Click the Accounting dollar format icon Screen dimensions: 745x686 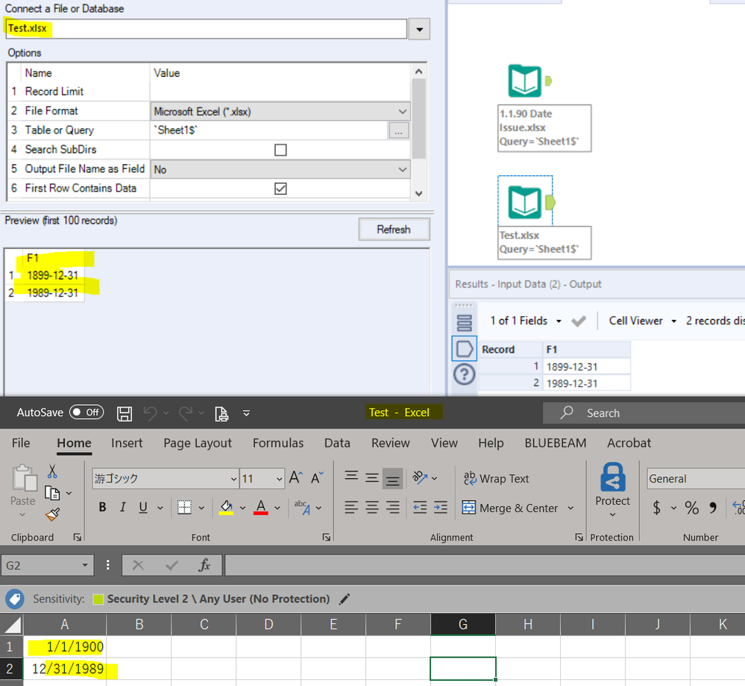(656, 508)
